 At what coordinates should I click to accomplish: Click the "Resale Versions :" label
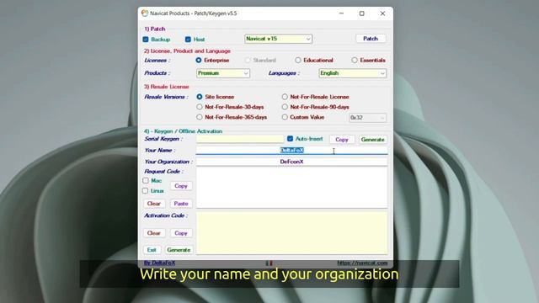[167, 97]
